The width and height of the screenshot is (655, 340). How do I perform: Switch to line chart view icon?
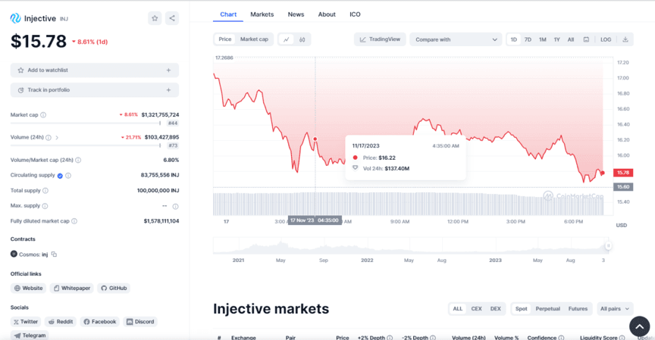(287, 39)
